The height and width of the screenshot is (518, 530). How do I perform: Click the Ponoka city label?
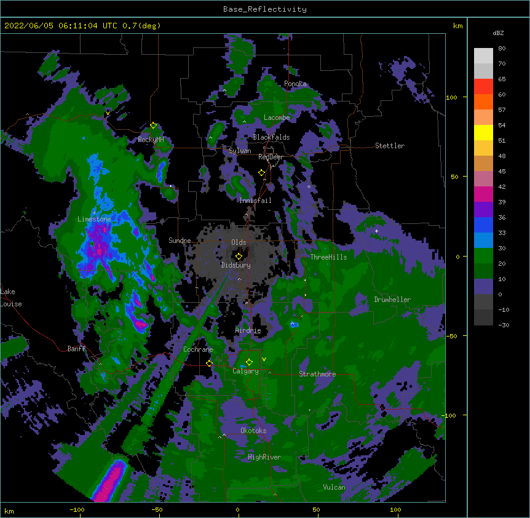click(x=295, y=84)
